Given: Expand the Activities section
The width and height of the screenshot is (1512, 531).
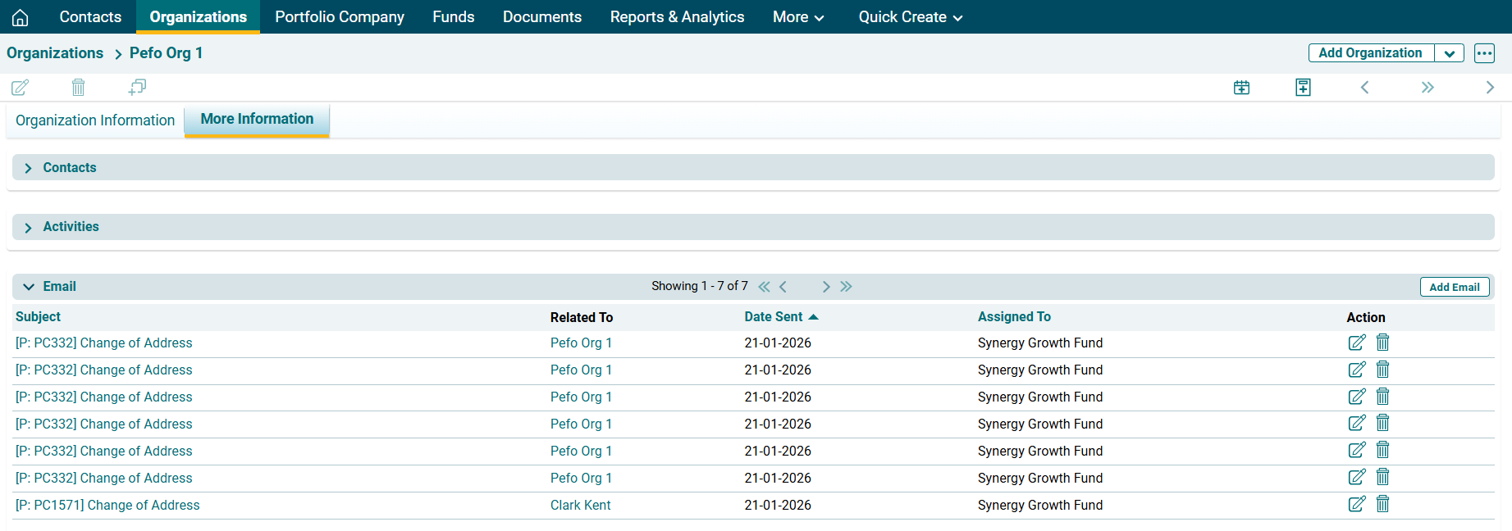Looking at the screenshot, I should pos(29,227).
